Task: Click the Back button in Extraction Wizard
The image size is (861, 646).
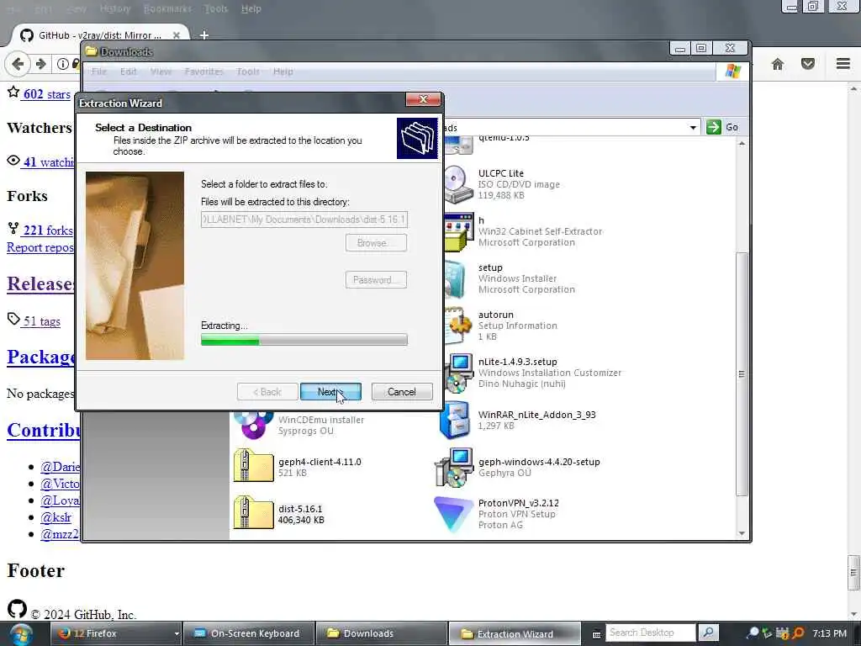Action: point(267,392)
